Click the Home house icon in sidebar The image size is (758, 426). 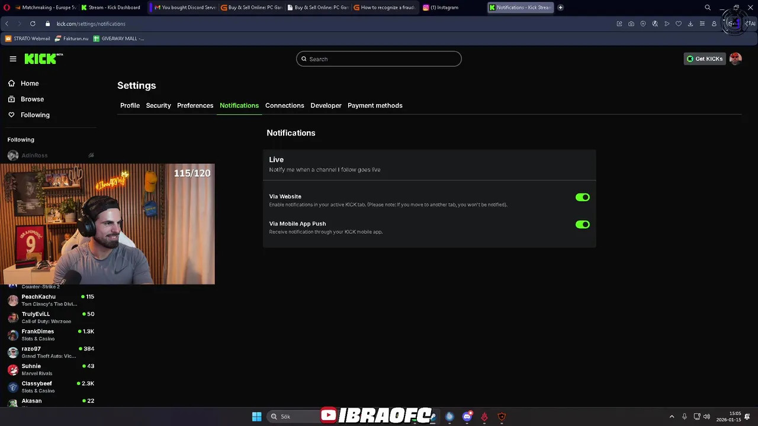(11, 83)
